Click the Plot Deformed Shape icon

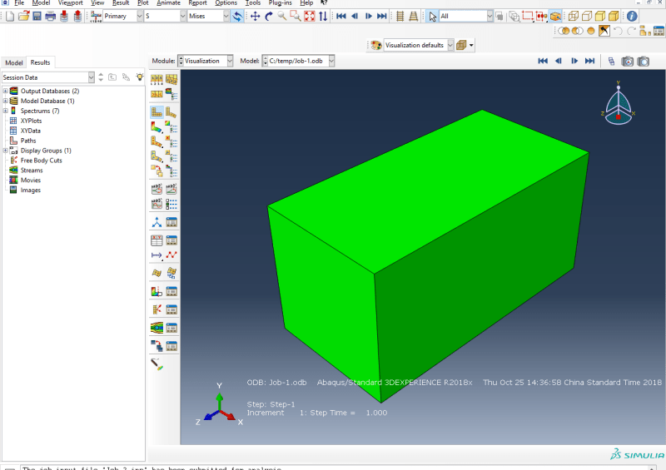point(171,112)
